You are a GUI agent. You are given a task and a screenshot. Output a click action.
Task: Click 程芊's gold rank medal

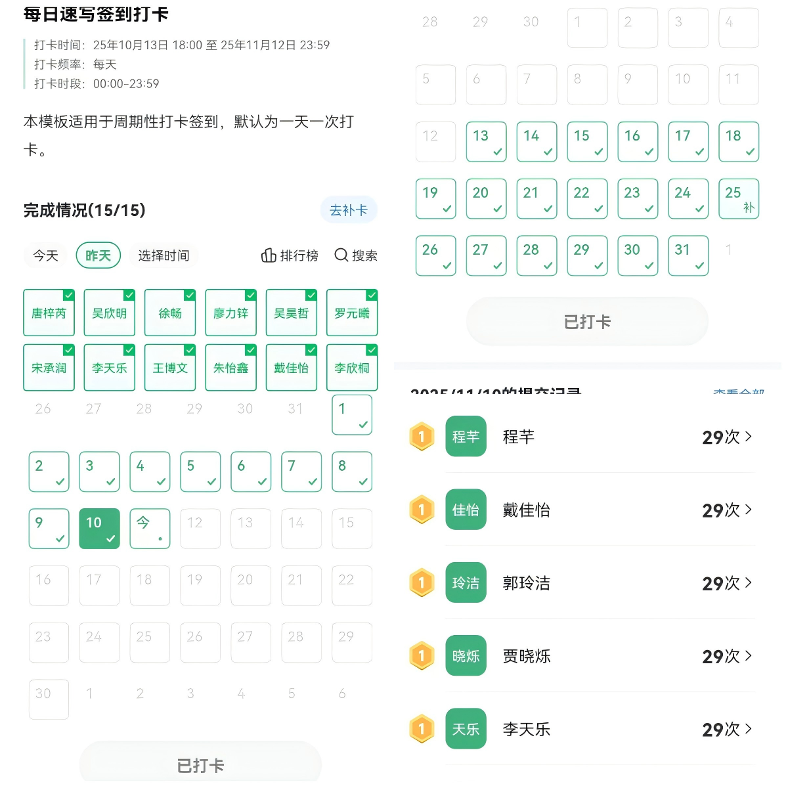[422, 437]
